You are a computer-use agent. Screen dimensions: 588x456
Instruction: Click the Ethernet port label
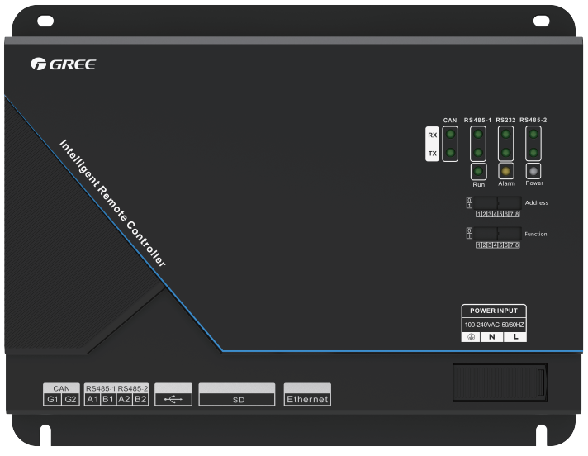(307, 400)
